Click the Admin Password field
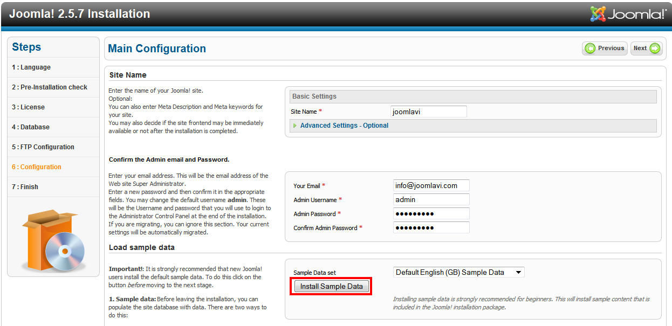This screenshot has height=326, width=672. point(431,213)
